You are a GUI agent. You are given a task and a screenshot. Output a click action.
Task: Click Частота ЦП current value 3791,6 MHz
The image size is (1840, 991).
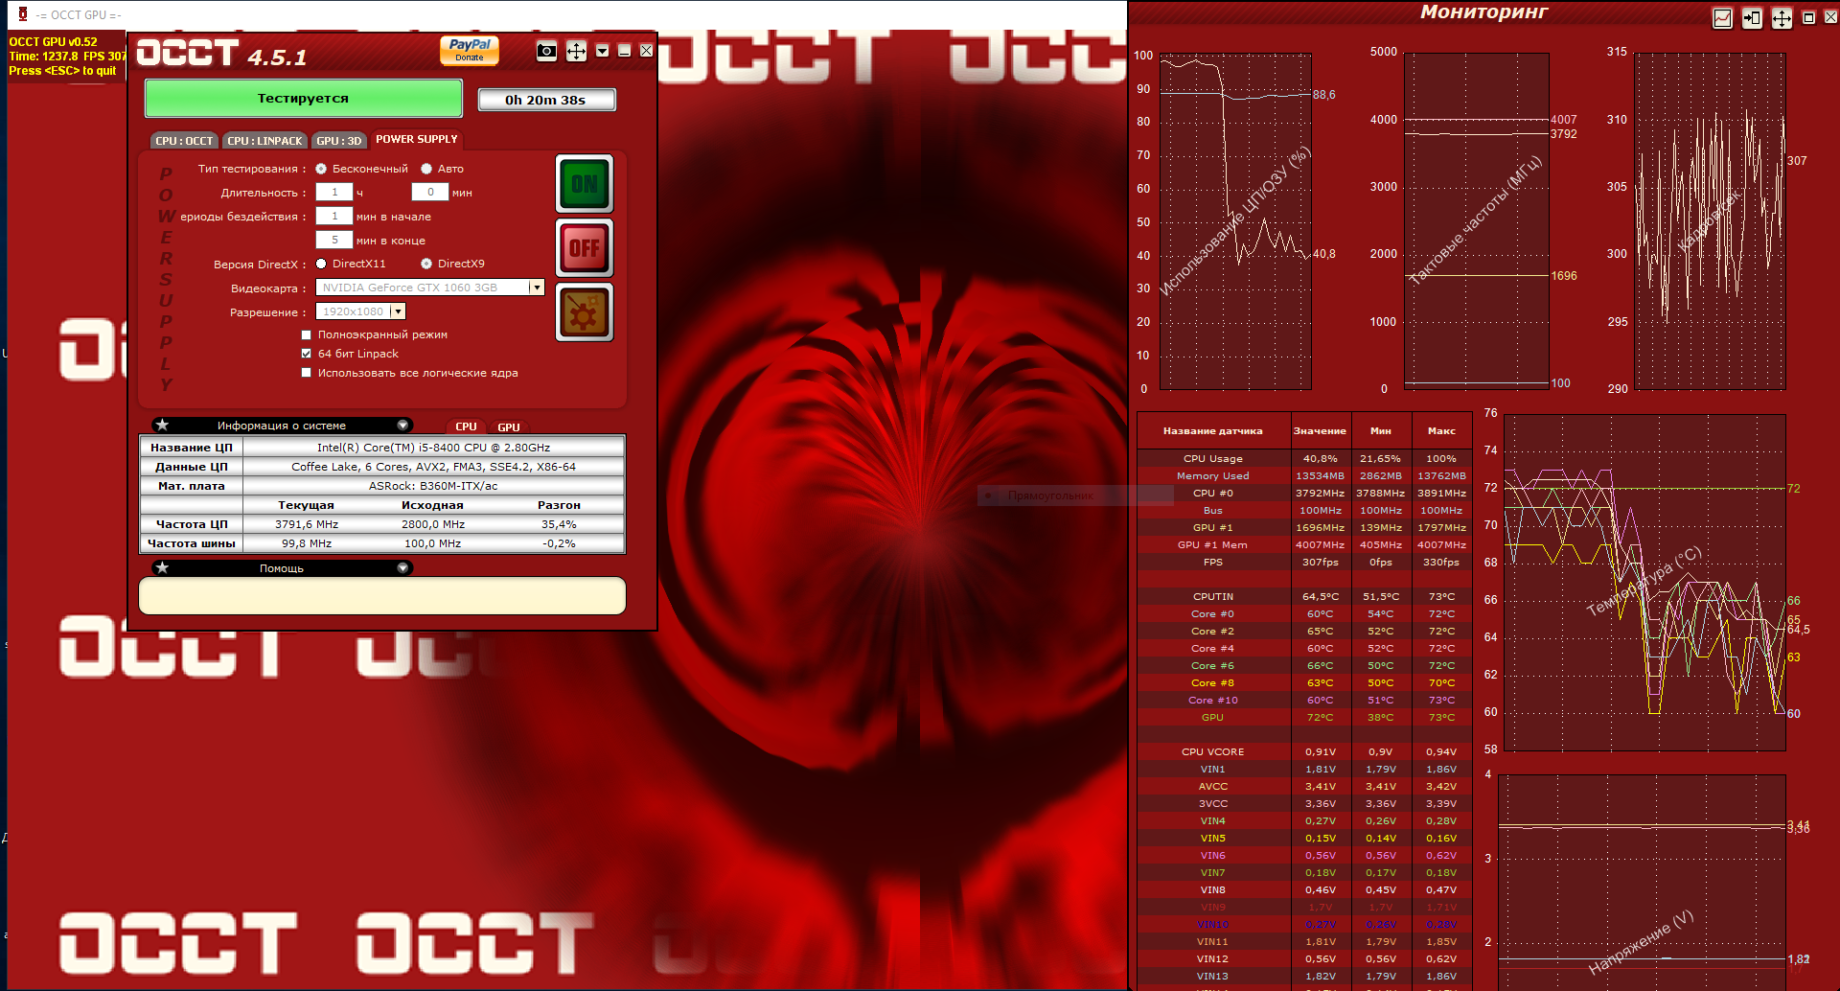point(307,524)
